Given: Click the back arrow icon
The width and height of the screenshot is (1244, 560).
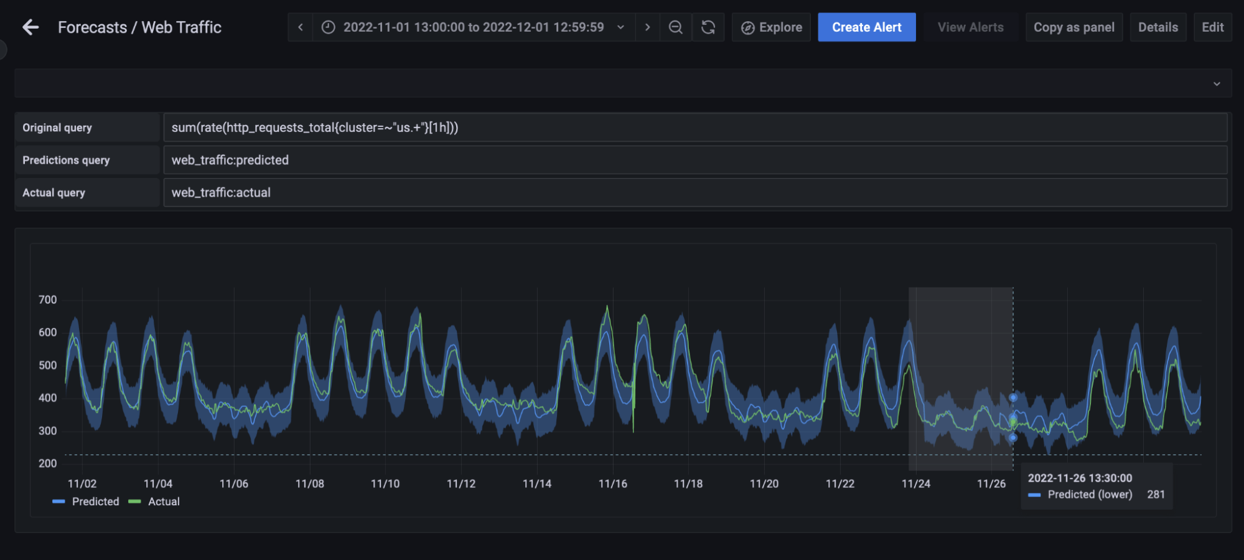Looking at the screenshot, I should (x=30, y=27).
